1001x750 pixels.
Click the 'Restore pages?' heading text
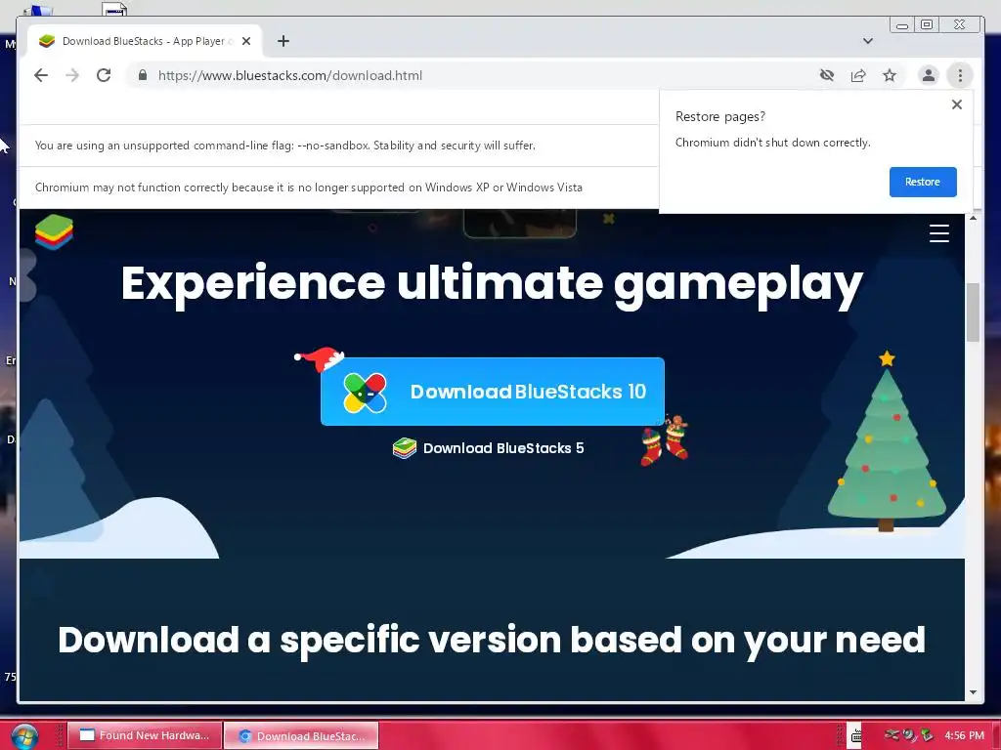(x=720, y=117)
